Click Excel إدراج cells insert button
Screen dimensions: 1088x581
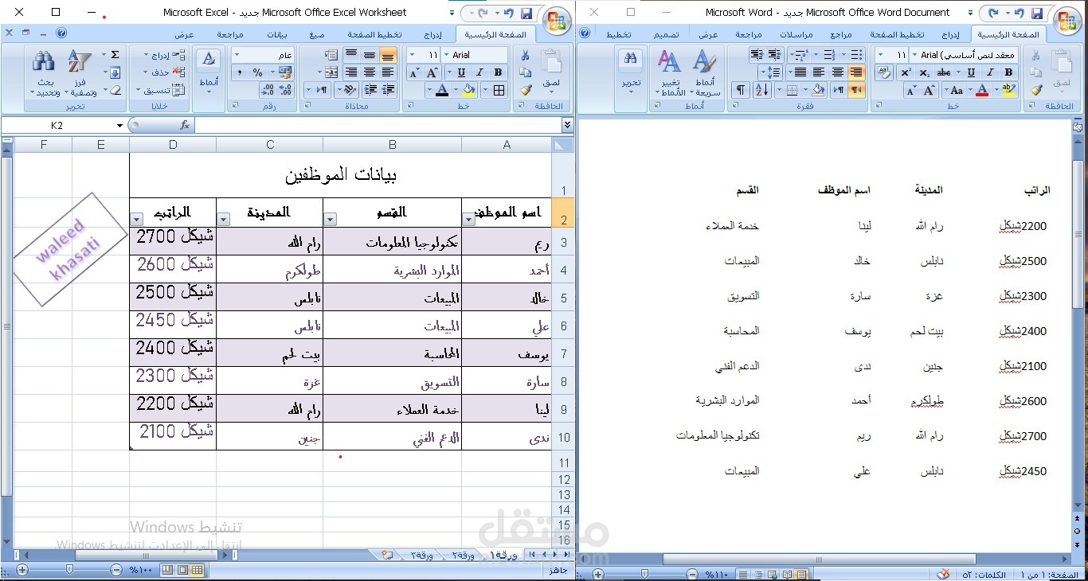166,55
